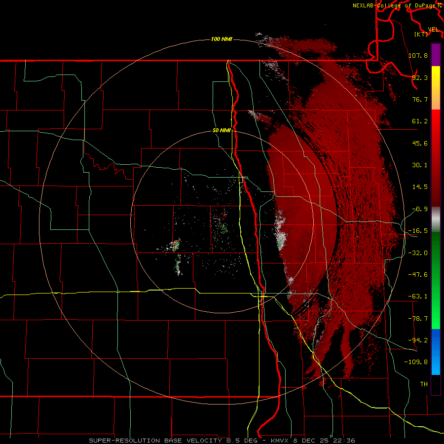Screen dimensions: 444x444
Task: Click the blue segment of the color bar
Action: point(436,352)
